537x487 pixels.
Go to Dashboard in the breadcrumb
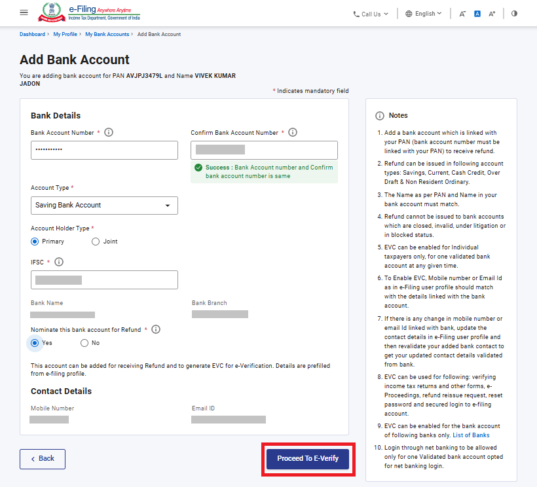[32, 34]
